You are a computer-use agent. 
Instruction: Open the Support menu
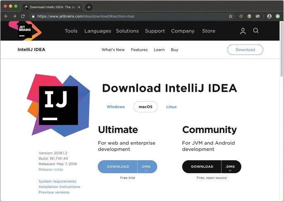point(155,31)
